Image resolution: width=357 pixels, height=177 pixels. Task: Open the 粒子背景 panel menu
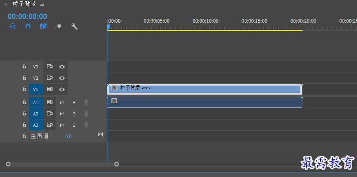point(42,4)
